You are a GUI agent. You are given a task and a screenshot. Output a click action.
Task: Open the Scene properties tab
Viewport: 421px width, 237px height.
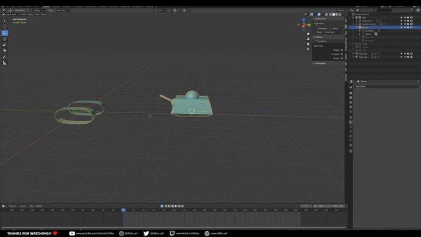[x=351, y=107]
